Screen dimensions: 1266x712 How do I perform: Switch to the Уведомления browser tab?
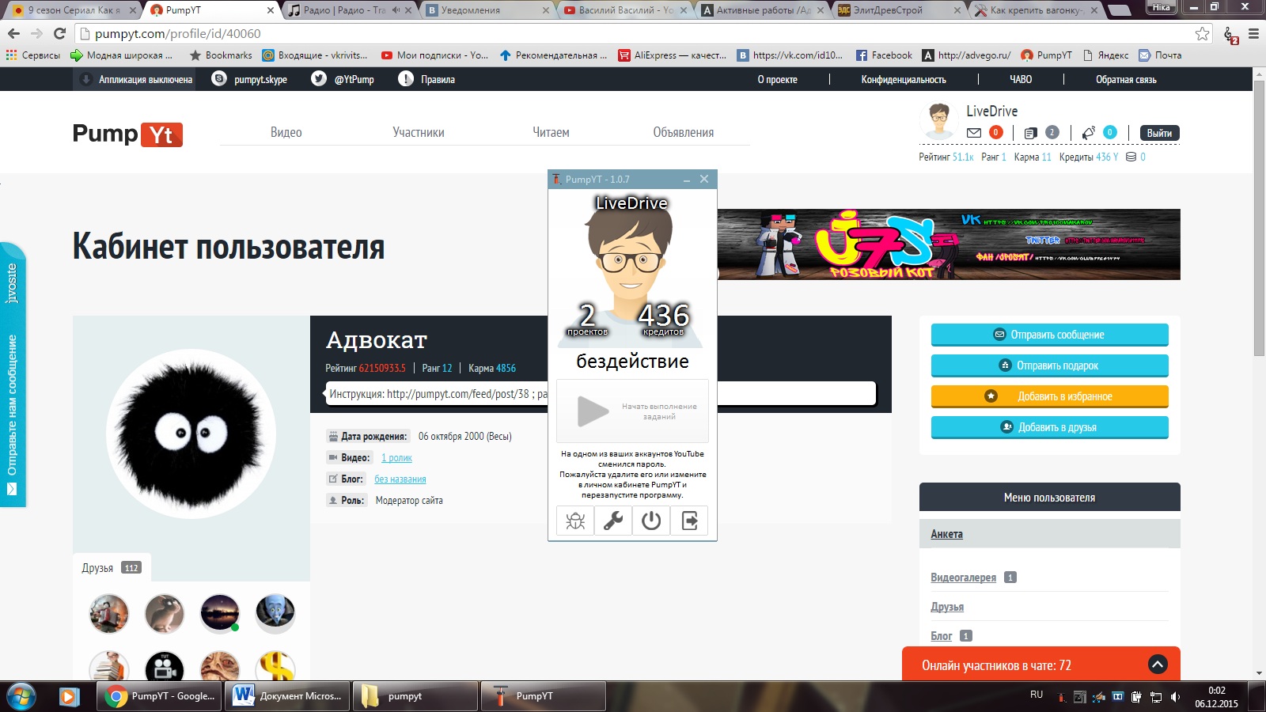pyautogui.click(x=487, y=10)
